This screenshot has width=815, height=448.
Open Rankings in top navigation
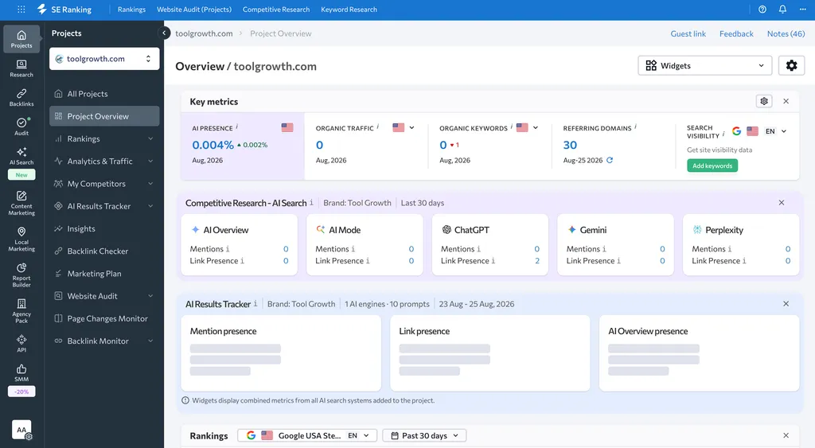[x=131, y=10]
